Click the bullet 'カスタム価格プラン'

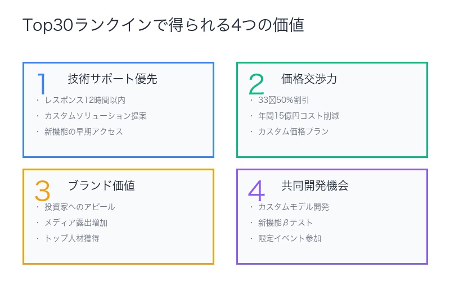(x=294, y=132)
